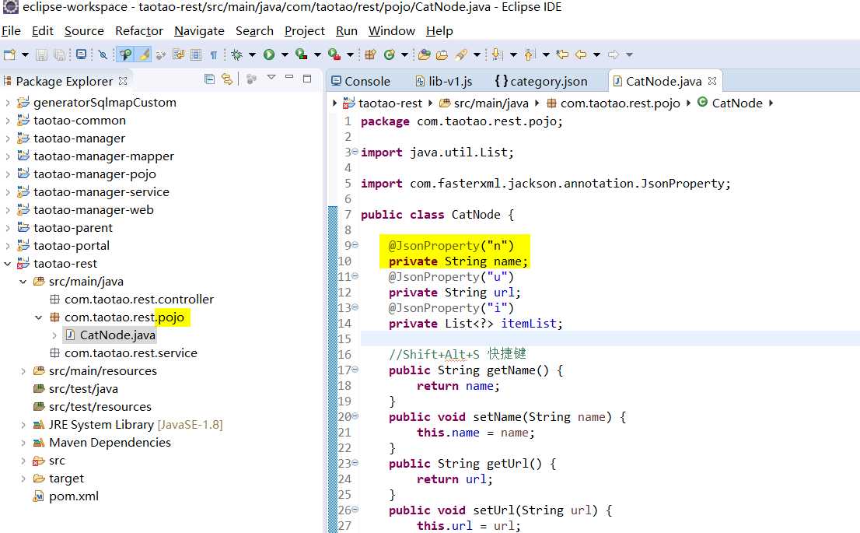
Task: Maximize the Package Explorer view
Action: pyautogui.click(x=308, y=79)
